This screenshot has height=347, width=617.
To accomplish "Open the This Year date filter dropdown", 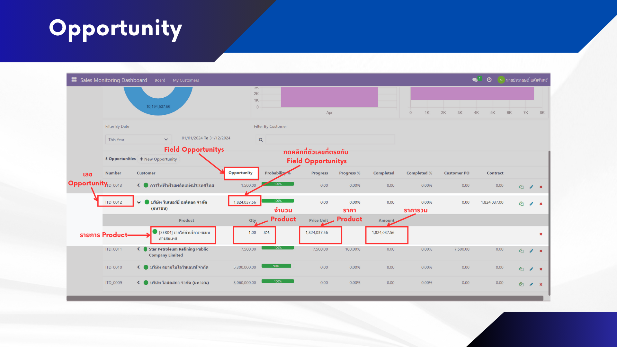I will [x=138, y=140].
